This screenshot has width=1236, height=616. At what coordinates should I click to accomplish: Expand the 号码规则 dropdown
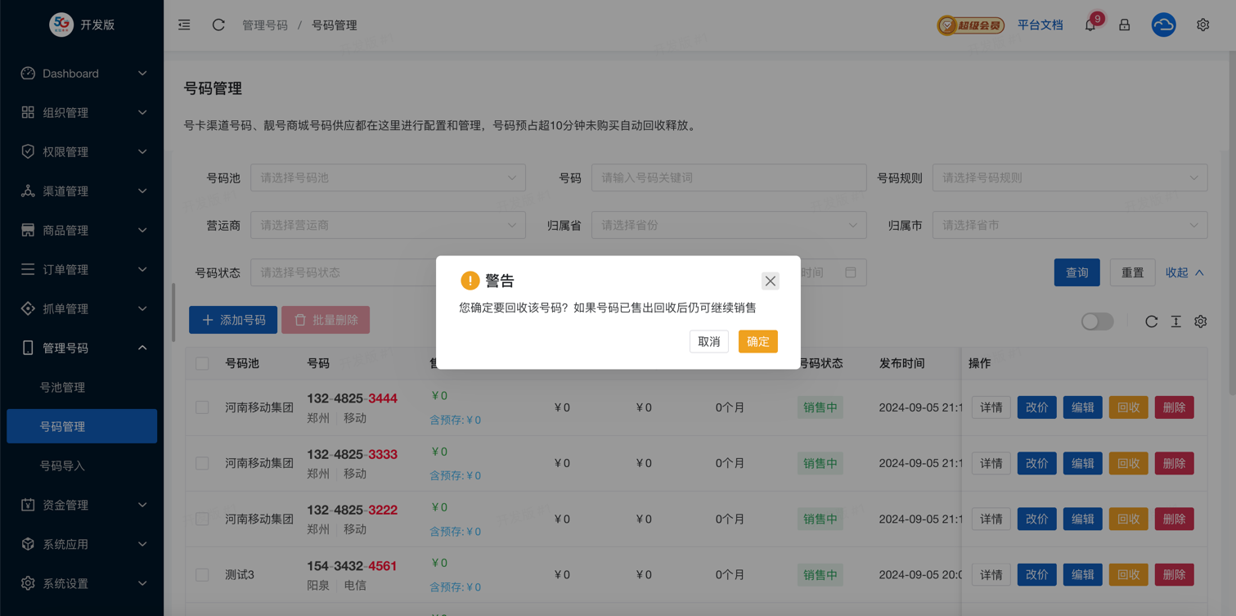1069,178
